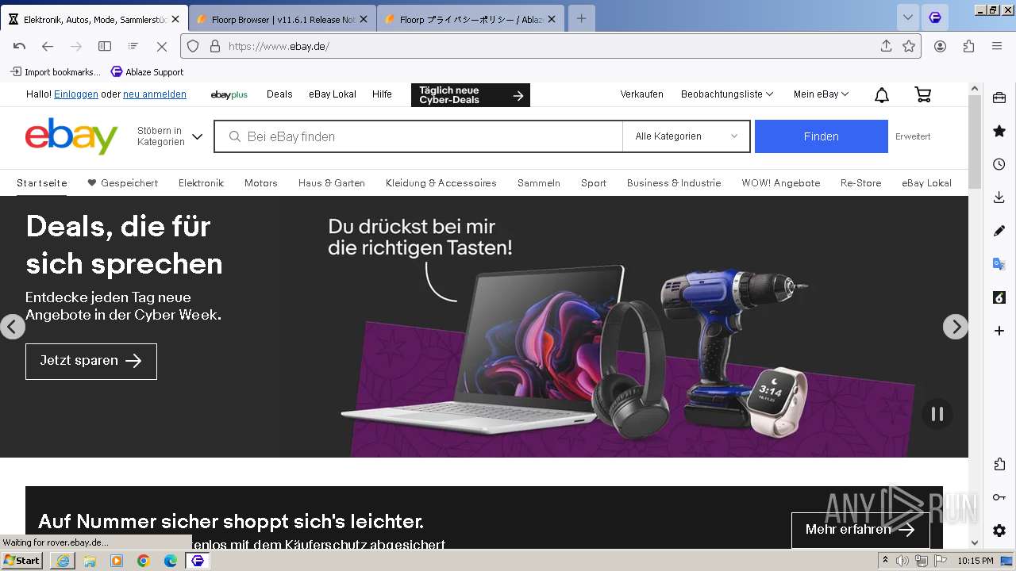Open history clock panel in sidebar
1016x571 pixels.
(x=999, y=164)
